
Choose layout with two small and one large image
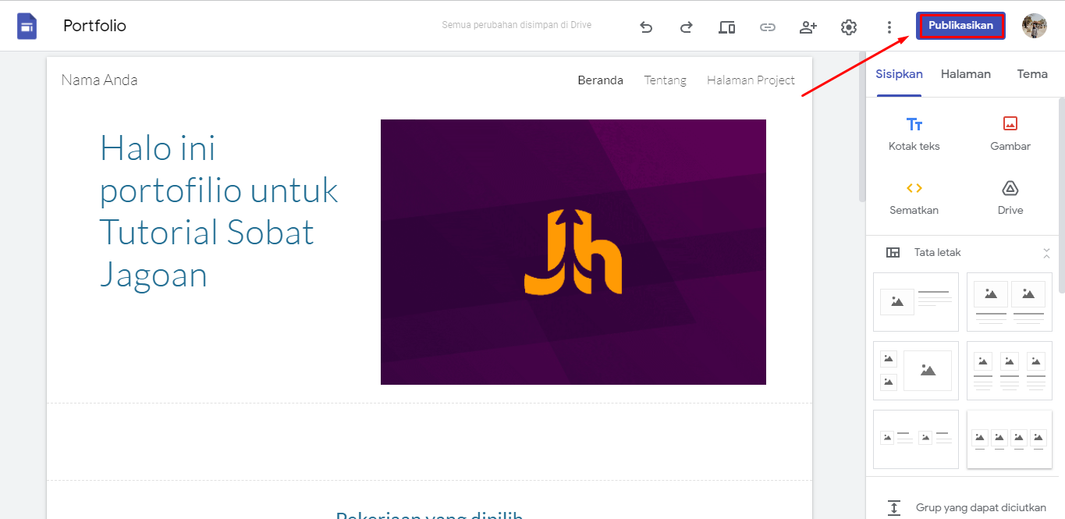pos(916,370)
